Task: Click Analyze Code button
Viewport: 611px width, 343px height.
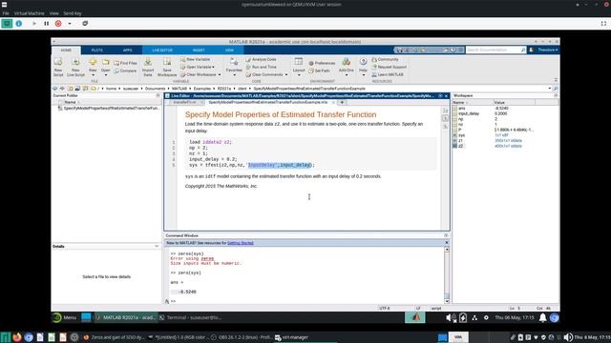Action: (x=261, y=59)
